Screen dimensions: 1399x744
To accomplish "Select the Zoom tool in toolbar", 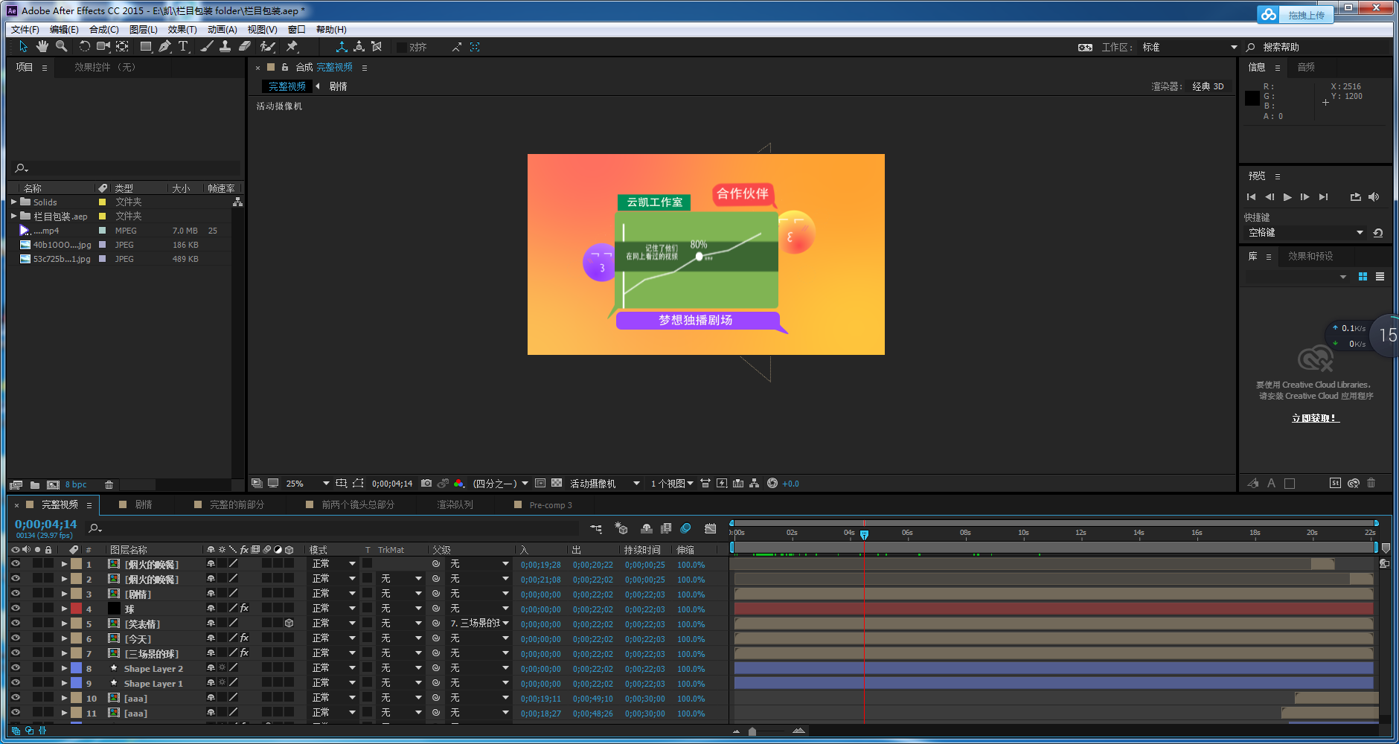I will pos(62,47).
